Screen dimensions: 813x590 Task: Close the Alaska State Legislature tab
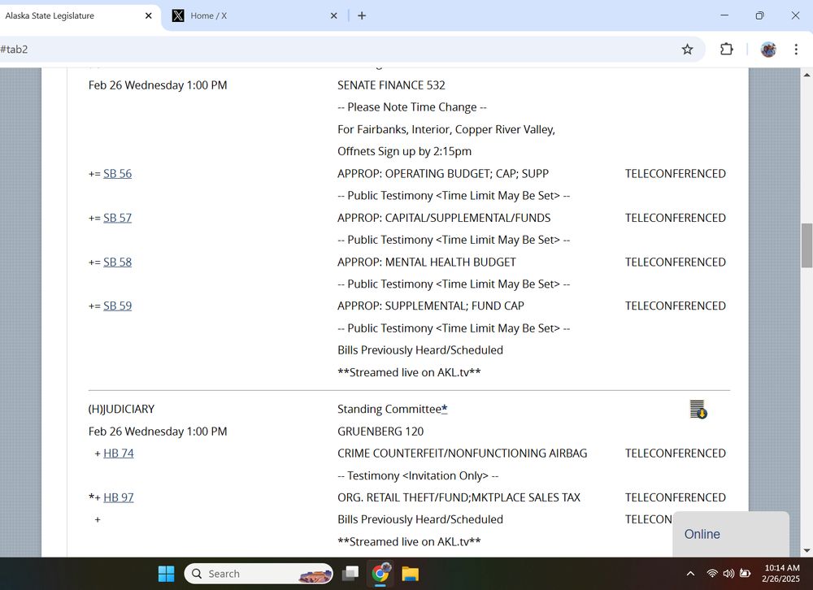(148, 15)
